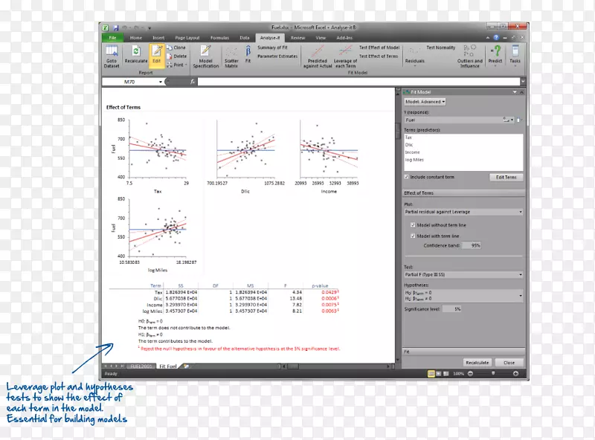The height and width of the screenshot is (440, 595).
Task: Click the Edit Terms button
Action: [506, 178]
